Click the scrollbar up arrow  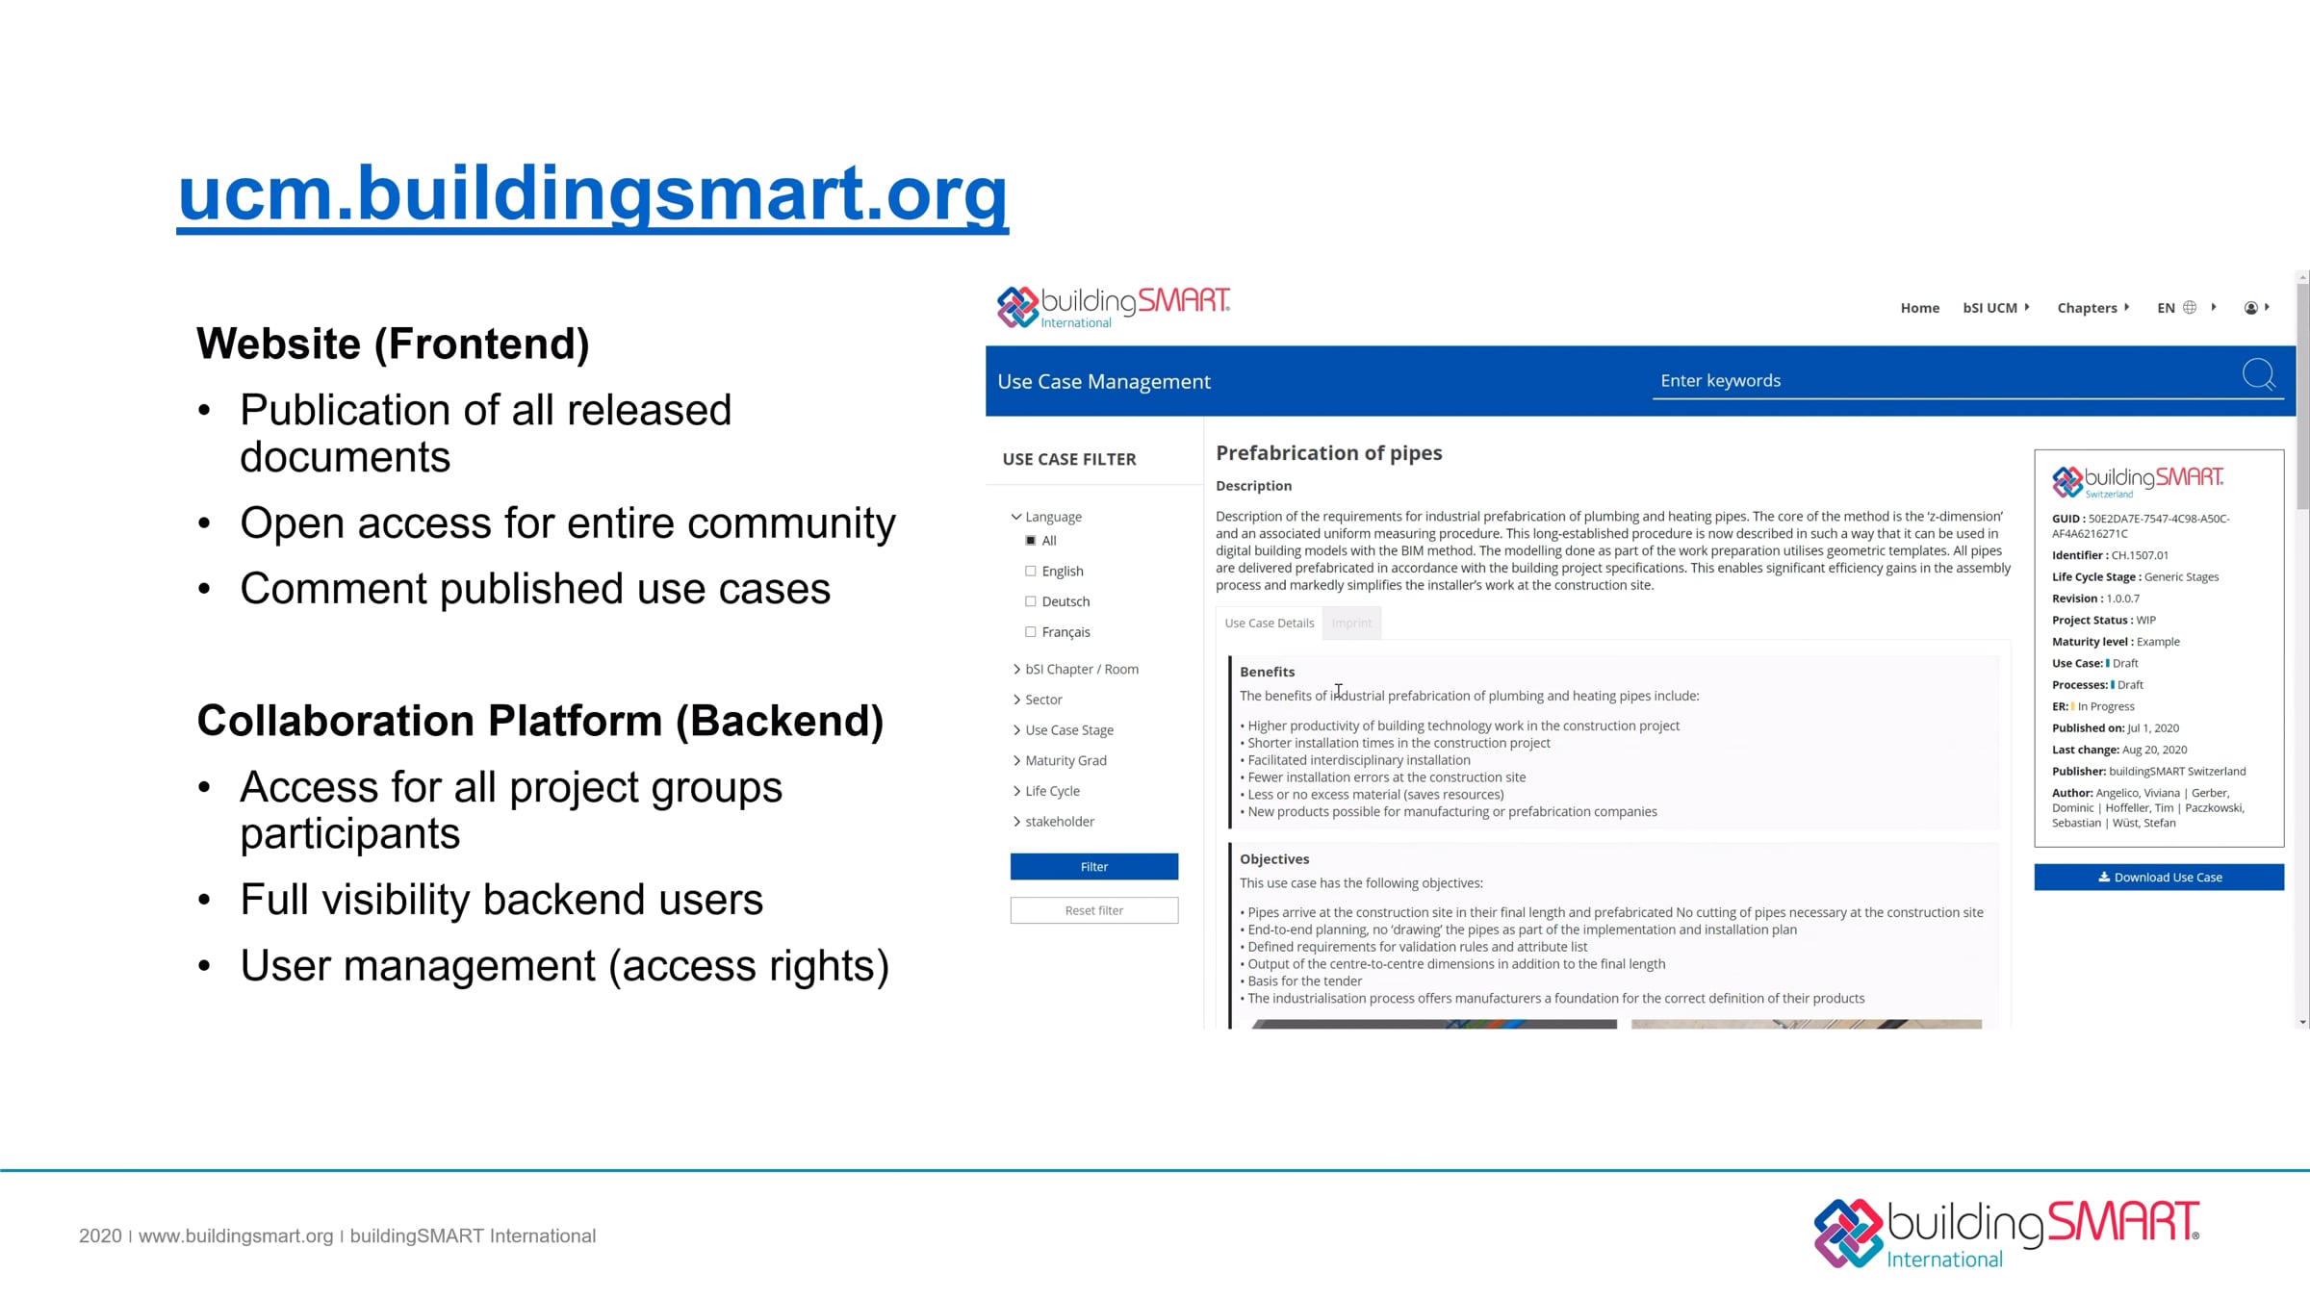(2302, 277)
